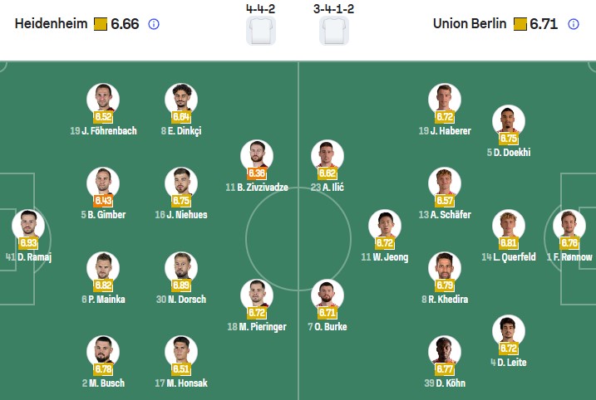Click W. Jeong's player avatar
This screenshot has height=400, width=596.
[384, 225]
